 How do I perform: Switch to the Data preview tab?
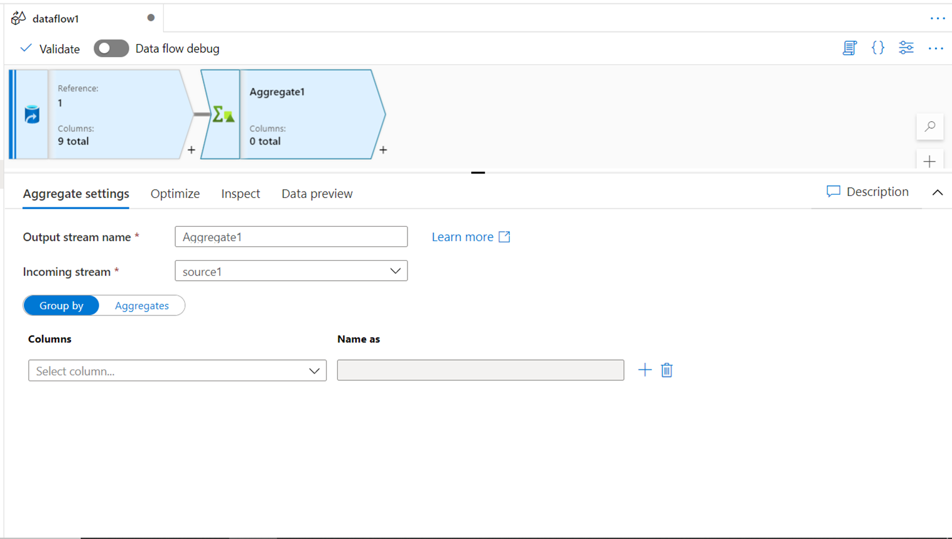[317, 193]
